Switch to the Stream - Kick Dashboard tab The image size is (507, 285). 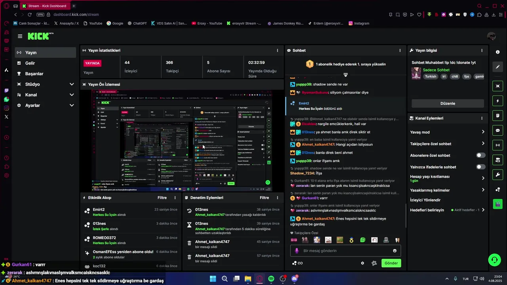coord(45,6)
